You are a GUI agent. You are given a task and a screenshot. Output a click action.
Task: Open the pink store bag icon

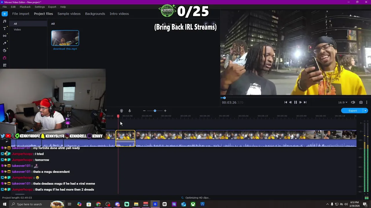[x=5, y=58]
